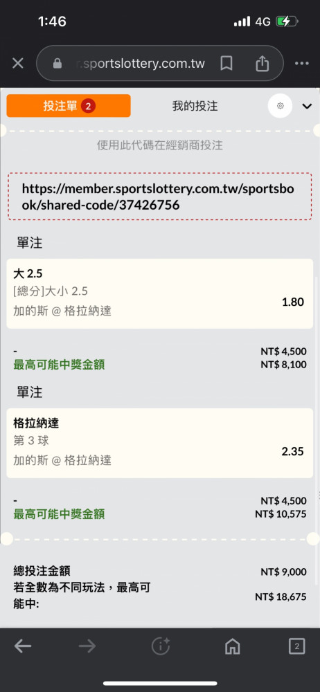320x692 pixels.
Task: Open the three-dot browser menu
Action: [x=301, y=64]
